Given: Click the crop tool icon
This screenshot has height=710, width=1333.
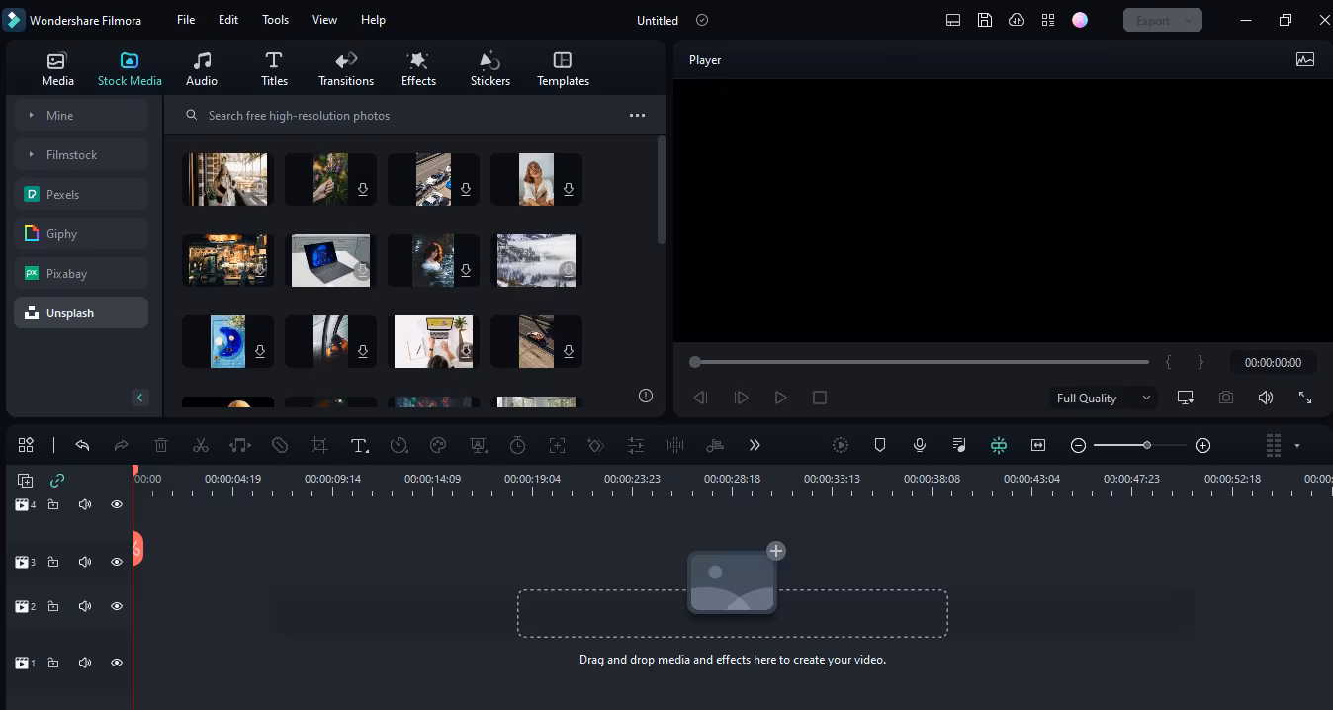Looking at the screenshot, I should [x=319, y=446].
